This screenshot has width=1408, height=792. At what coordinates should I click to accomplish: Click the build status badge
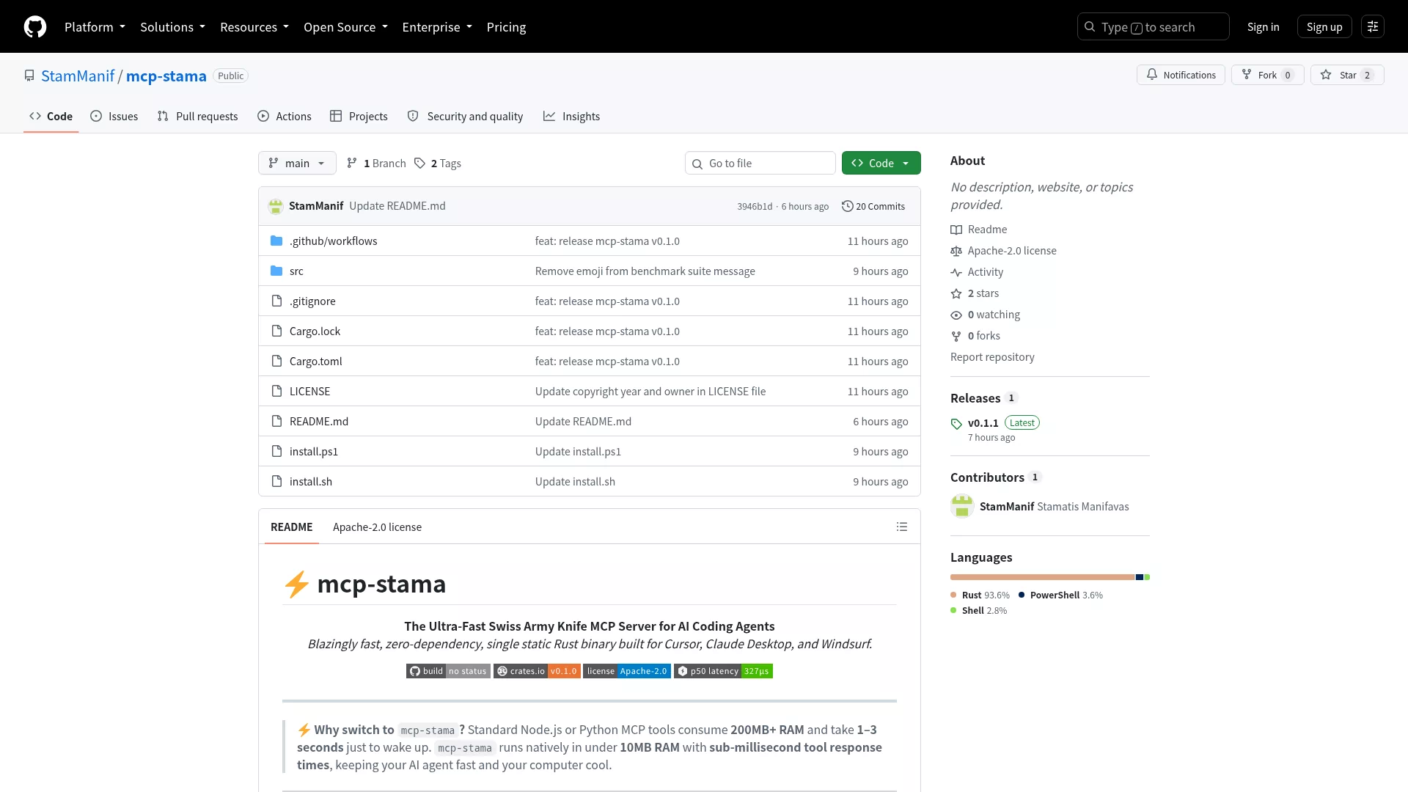(448, 671)
